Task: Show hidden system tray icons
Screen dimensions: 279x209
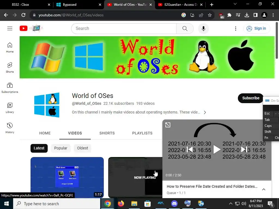Action: click(231, 204)
